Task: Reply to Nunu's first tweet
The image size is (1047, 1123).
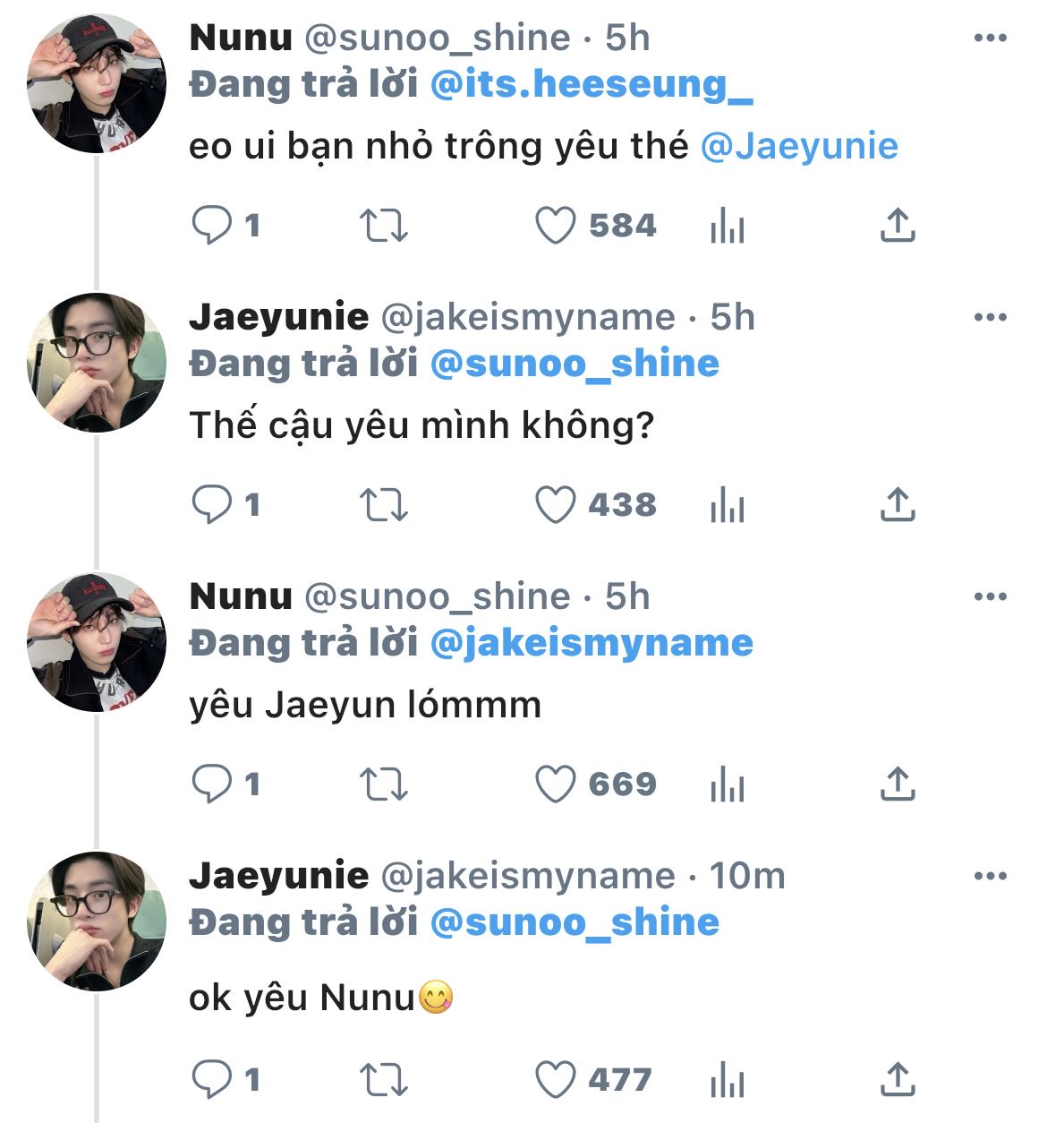Action: click(x=211, y=226)
